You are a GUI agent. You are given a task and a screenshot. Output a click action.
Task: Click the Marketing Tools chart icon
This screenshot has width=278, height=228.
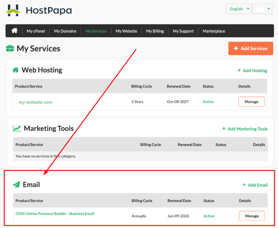point(17,128)
